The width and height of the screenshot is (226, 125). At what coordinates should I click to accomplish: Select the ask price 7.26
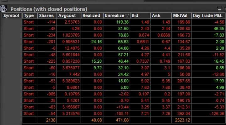[161, 114]
